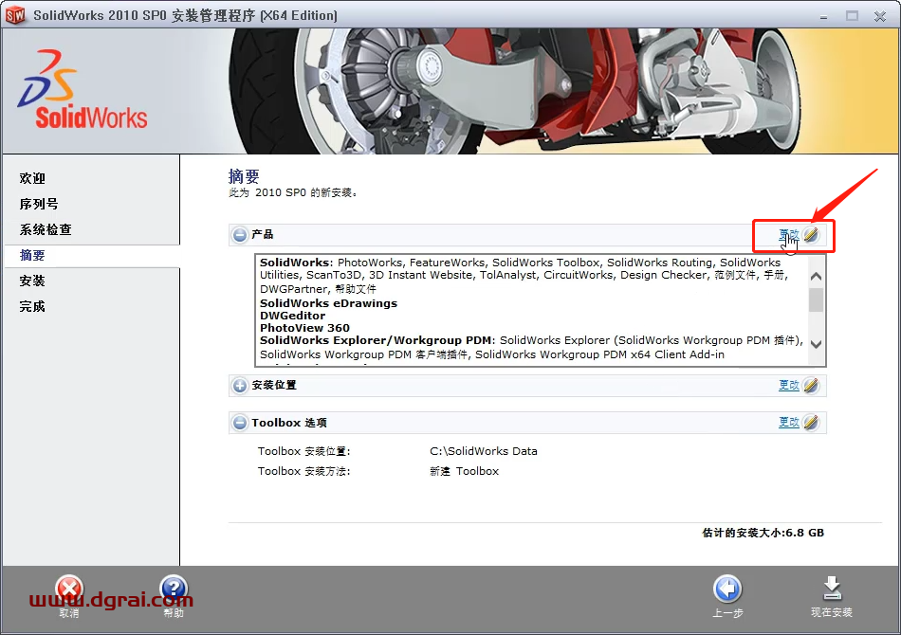Image resolution: width=901 pixels, height=635 pixels.
Task: Click up arrow of products list scrollbar
Action: click(816, 276)
